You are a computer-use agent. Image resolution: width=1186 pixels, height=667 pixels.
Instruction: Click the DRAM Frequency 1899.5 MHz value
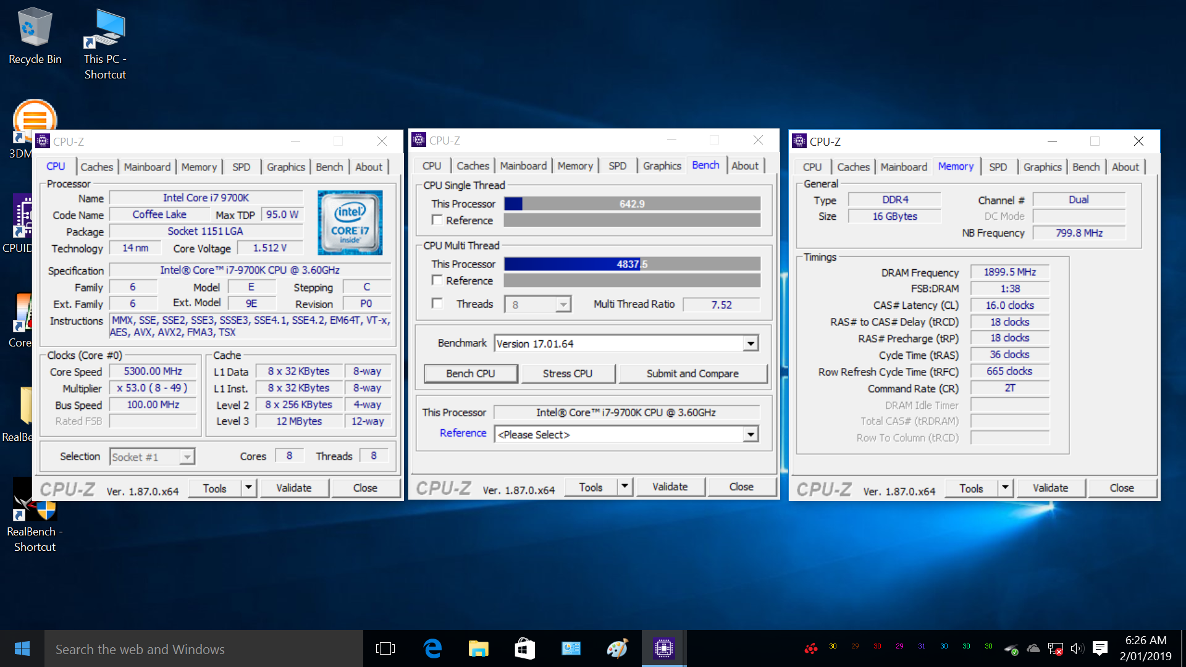point(1010,272)
